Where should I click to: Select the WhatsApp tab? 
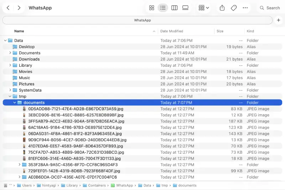pyautogui.click(x=138, y=20)
